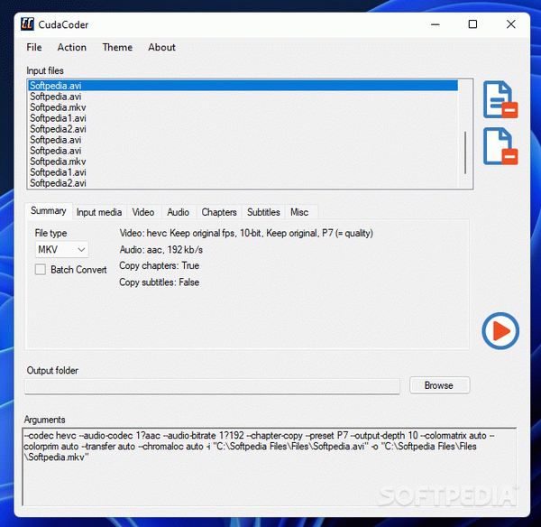The height and width of the screenshot is (527, 541).
Task: Select the first Softpedia2.avi list entry
Action: coord(243,129)
